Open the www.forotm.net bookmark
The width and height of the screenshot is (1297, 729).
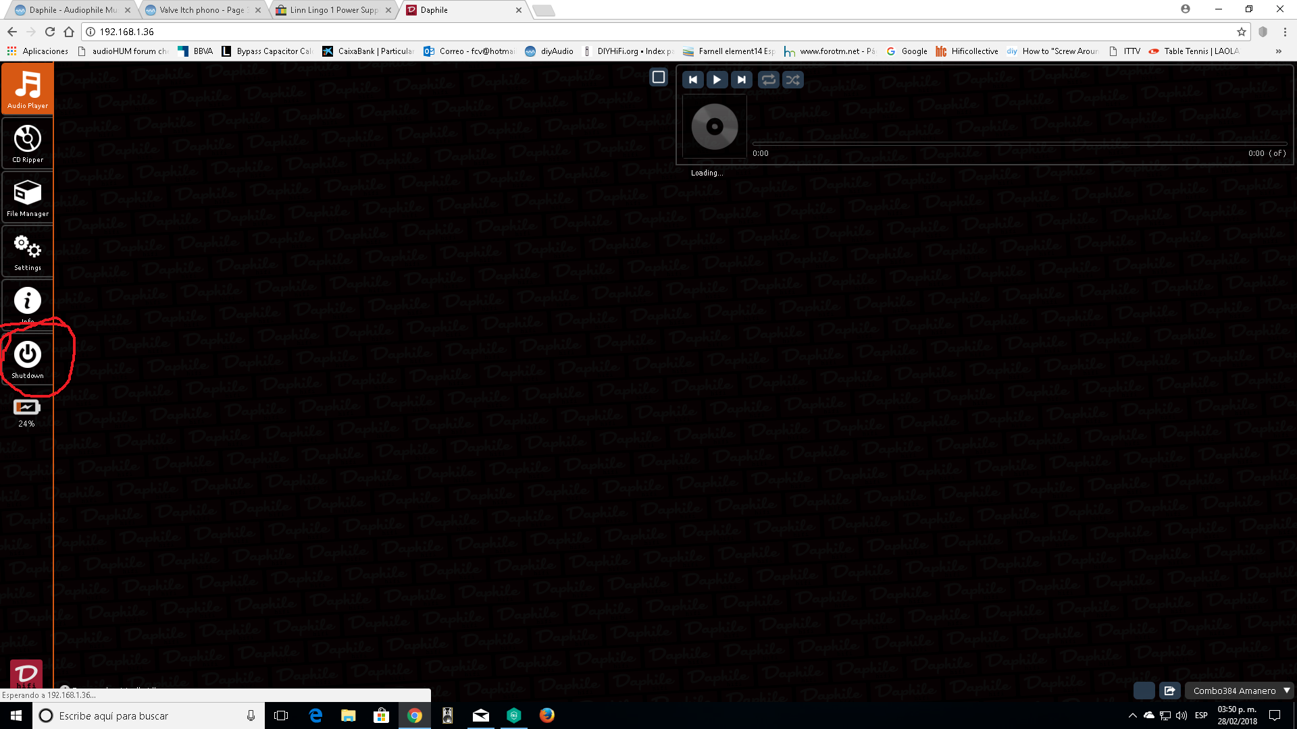tap(830, 51)
